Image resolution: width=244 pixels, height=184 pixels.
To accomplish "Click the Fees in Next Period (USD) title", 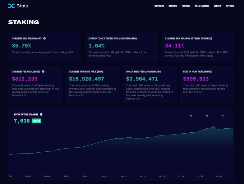I will tap(198, 71).
